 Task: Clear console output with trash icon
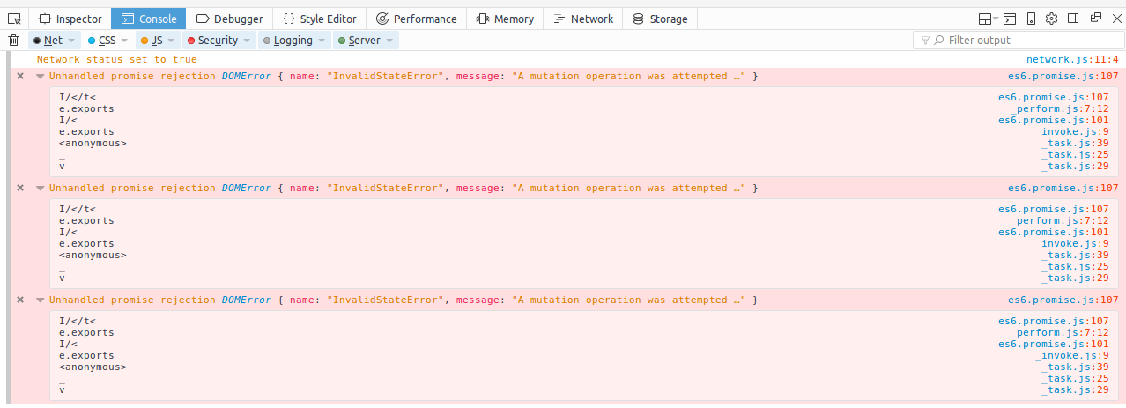click(x=13, y=41)
